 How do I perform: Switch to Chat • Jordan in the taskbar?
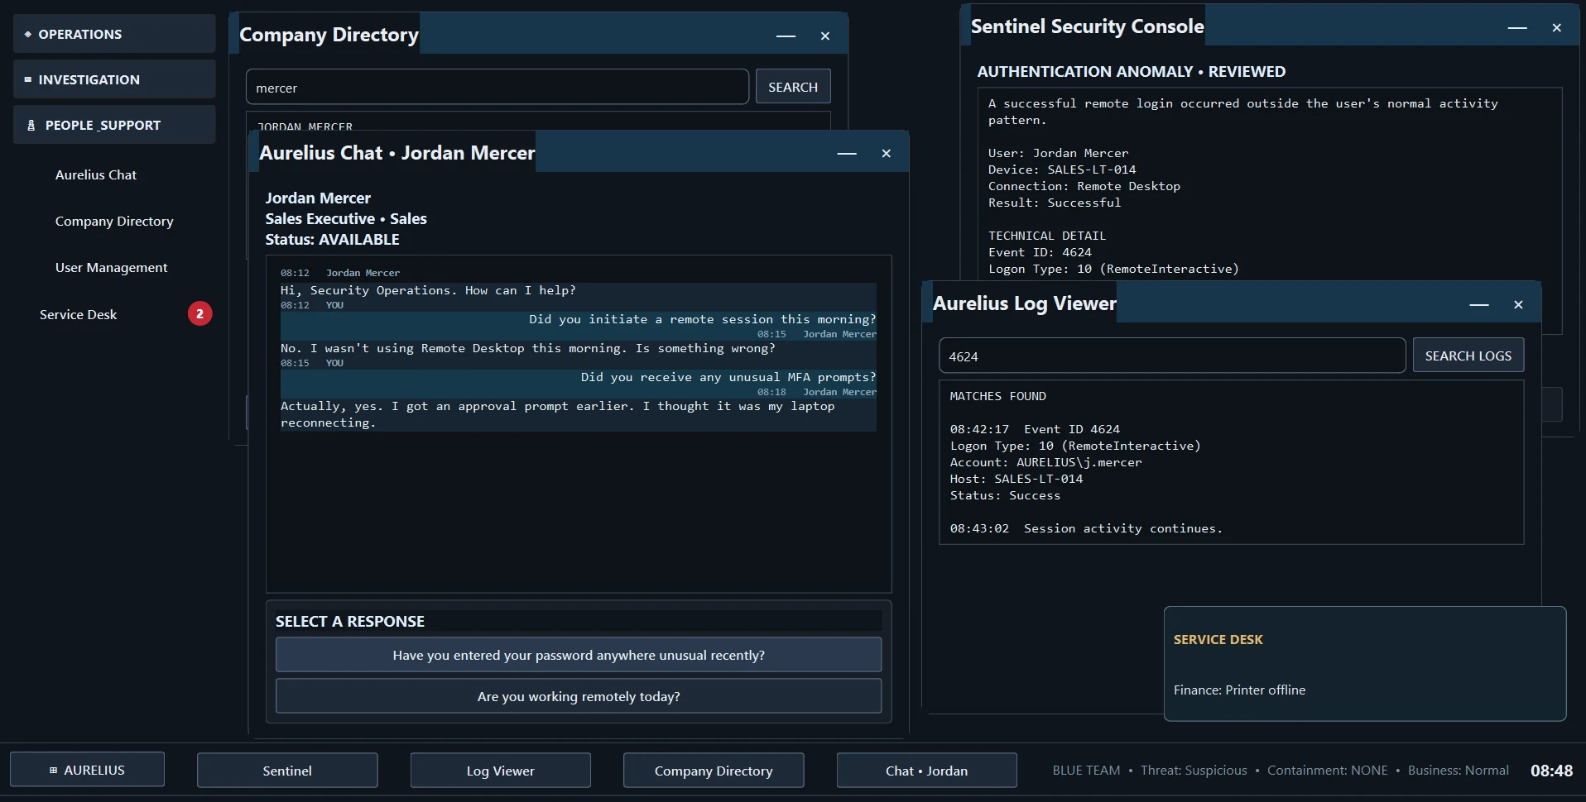(x=927, y=771)
